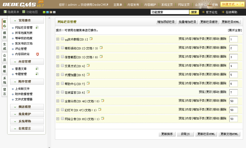Click the hide menu icon (隐藏菜单)
This screenshot has width=246, height=148.
click(5, 12)
